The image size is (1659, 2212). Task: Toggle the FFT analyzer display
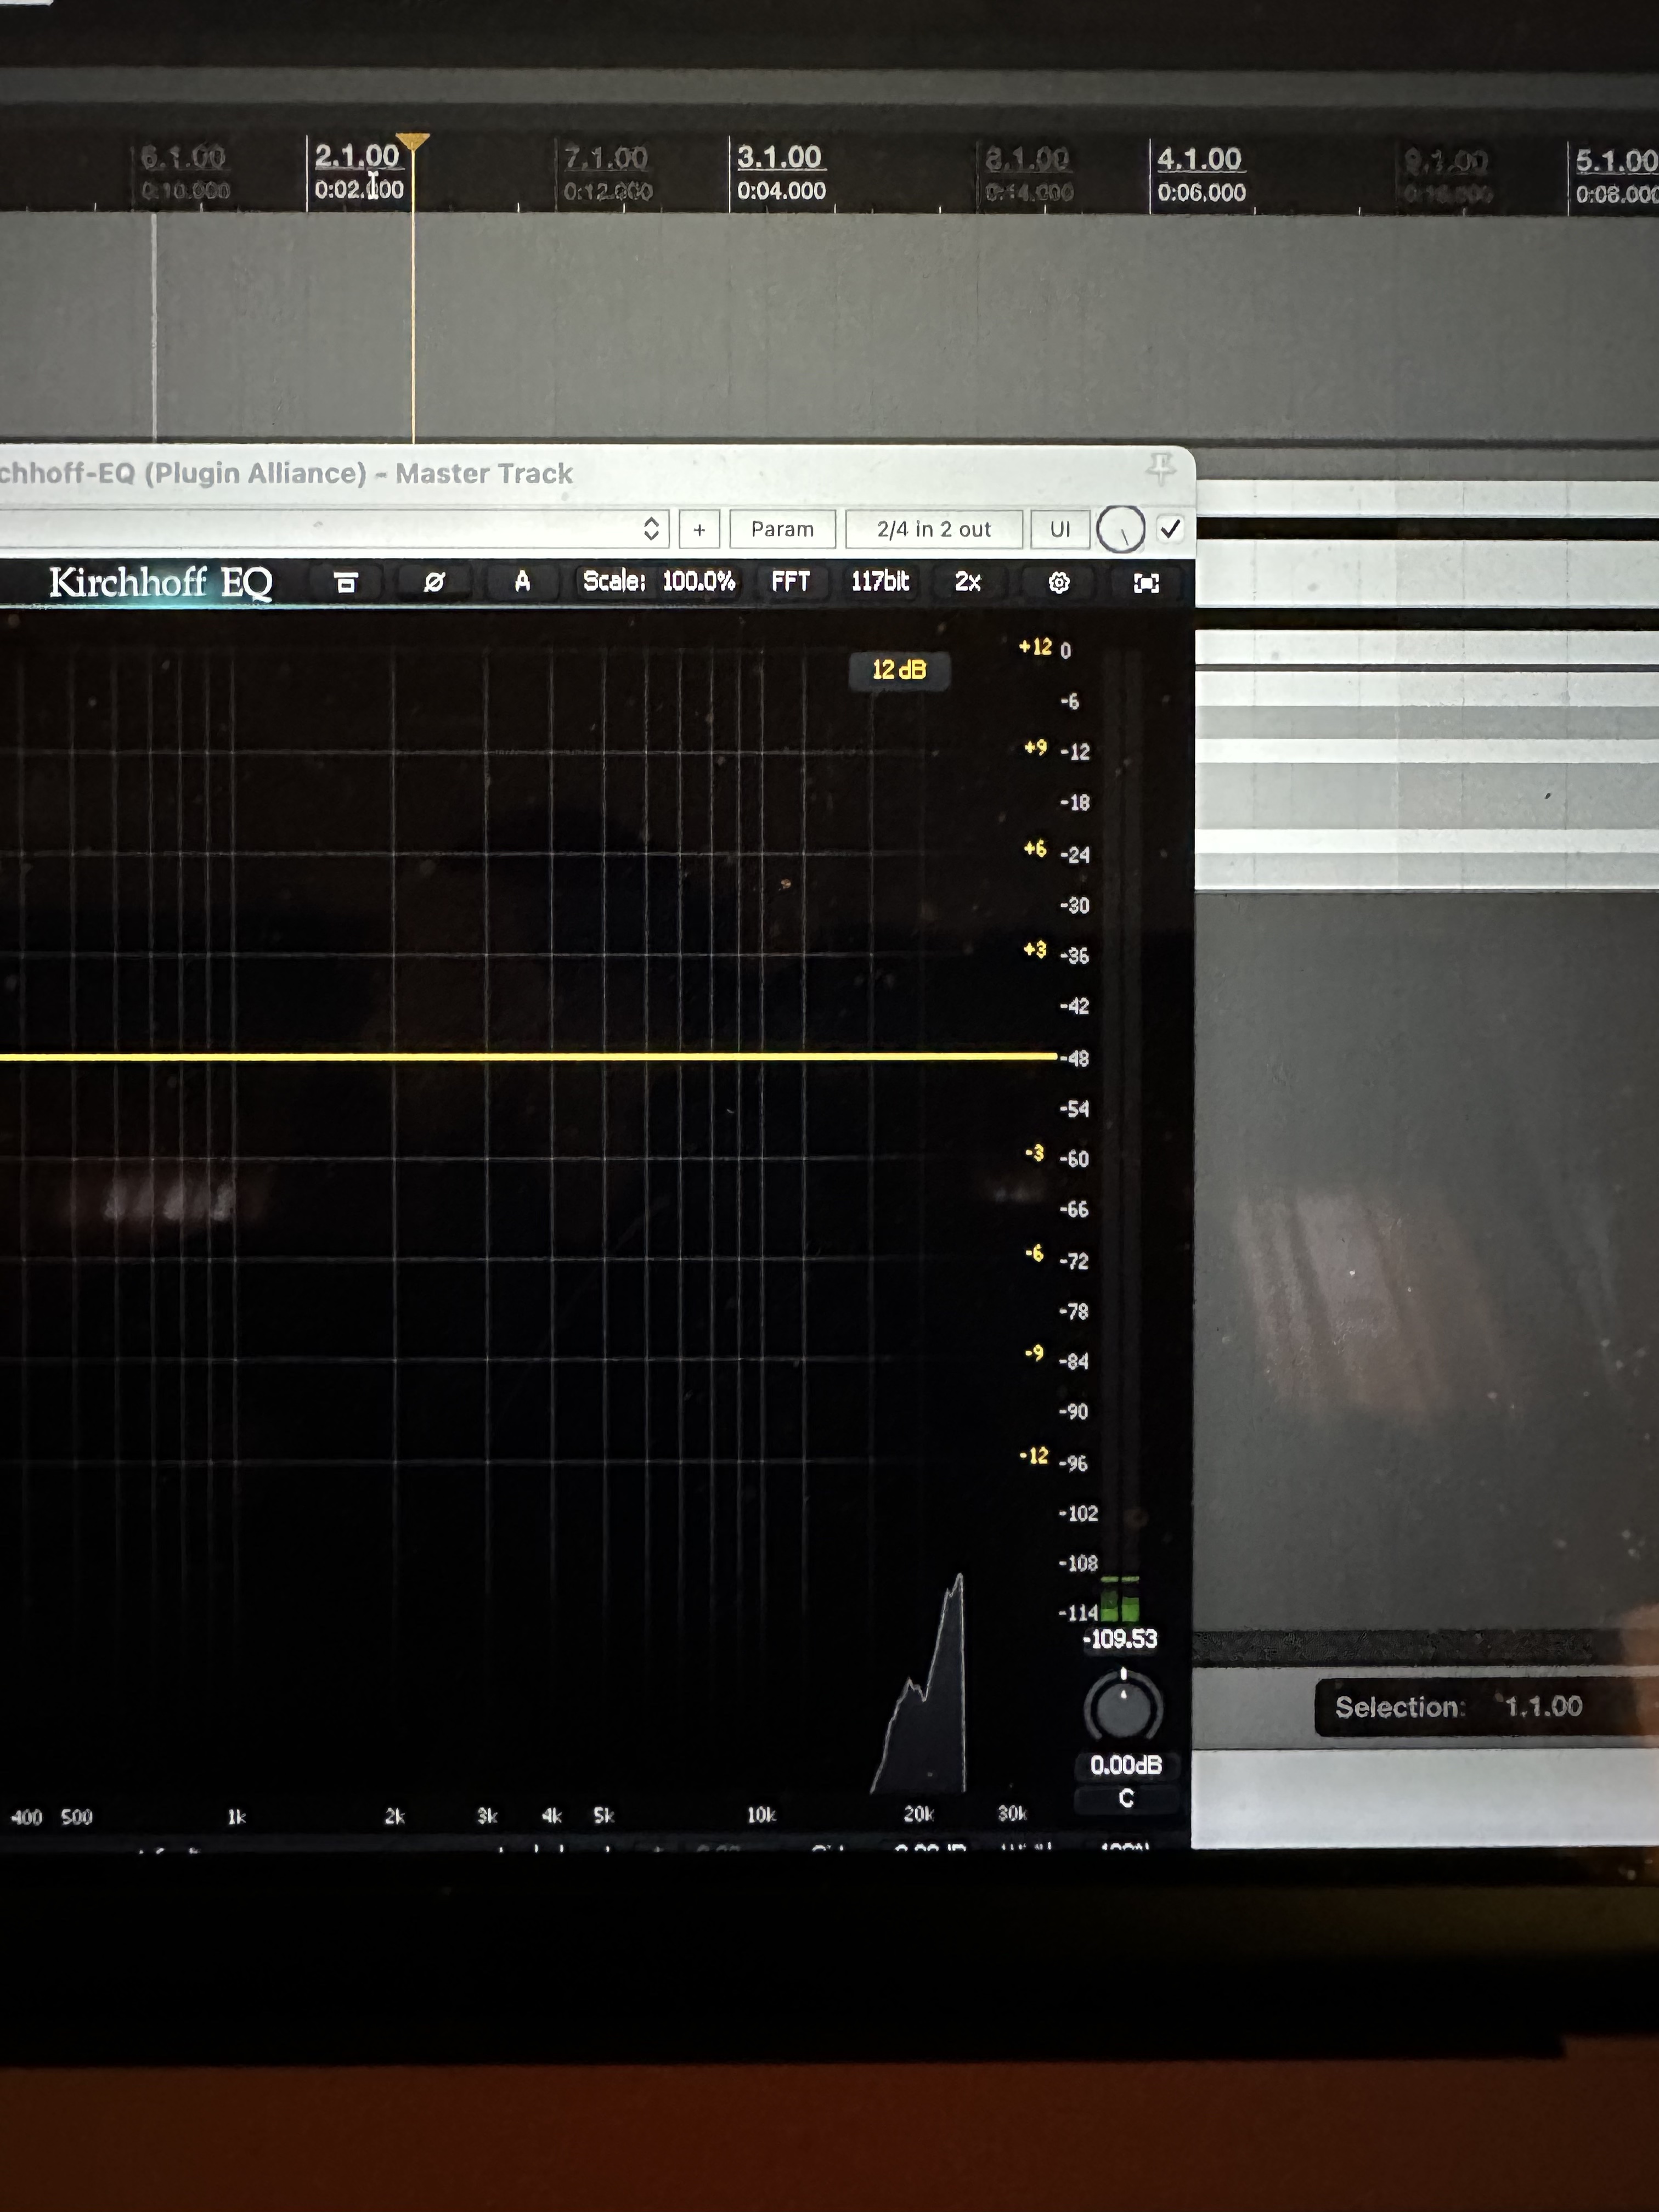790,582
